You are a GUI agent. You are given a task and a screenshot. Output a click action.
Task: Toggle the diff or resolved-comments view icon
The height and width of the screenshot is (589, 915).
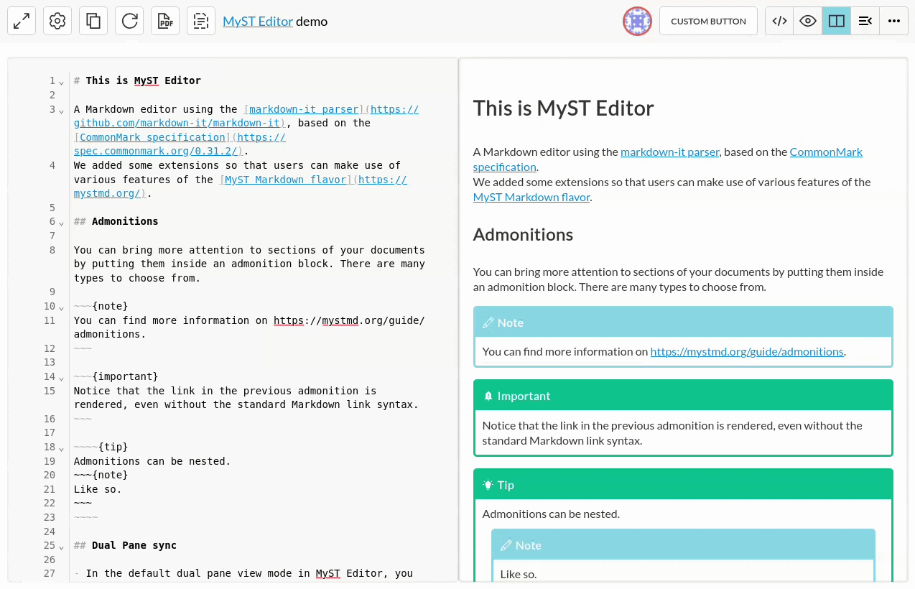coord(865,21)
